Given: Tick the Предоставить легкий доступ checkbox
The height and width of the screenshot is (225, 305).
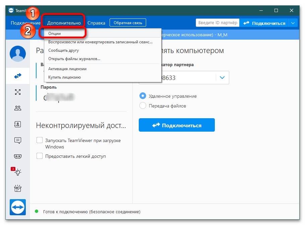Looking at the screenshot, I should 40,156.
